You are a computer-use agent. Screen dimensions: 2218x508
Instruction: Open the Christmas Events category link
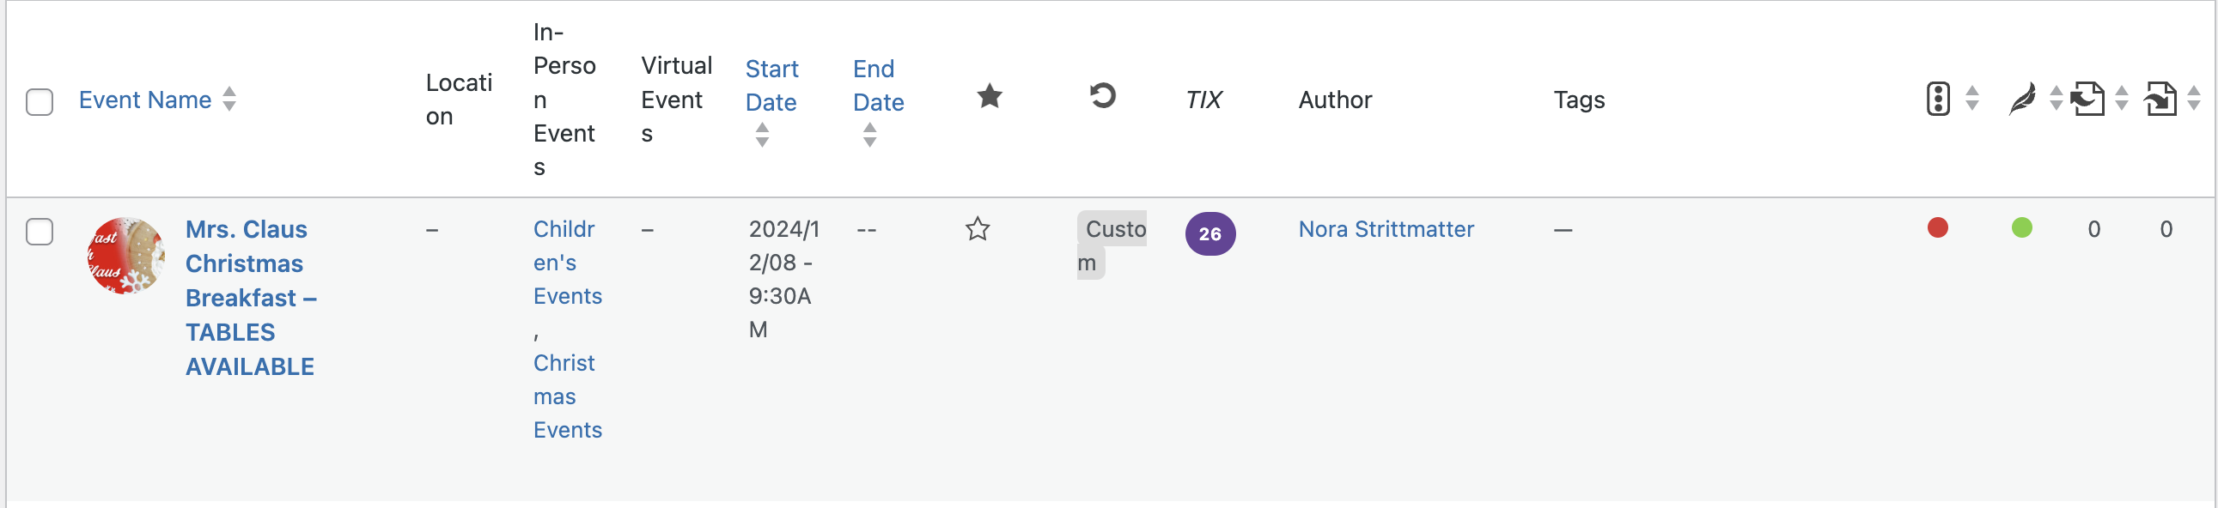(568, 397)
